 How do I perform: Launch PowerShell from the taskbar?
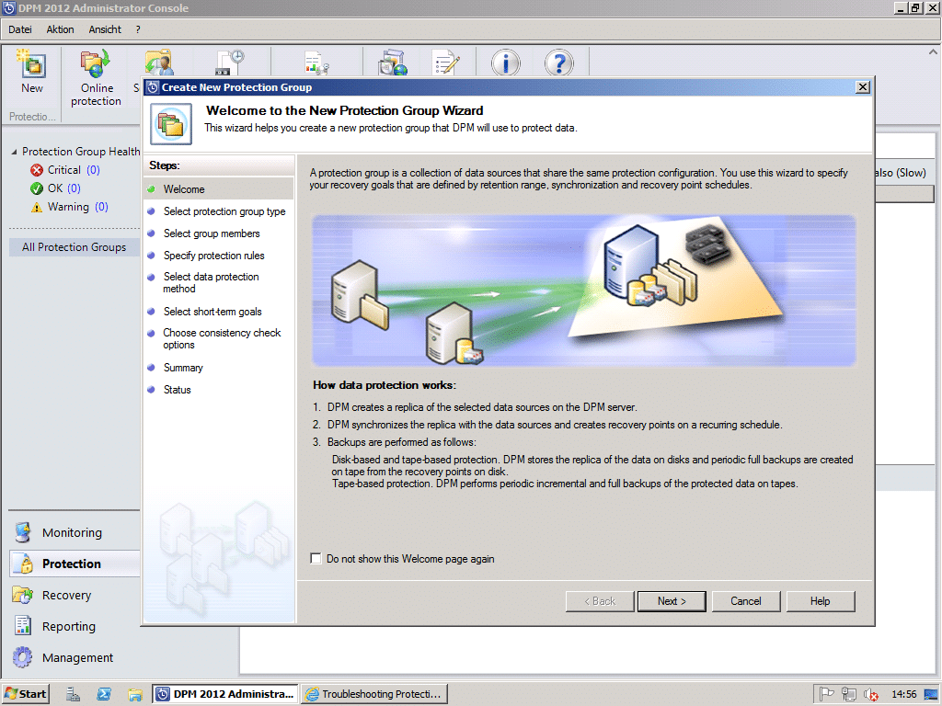(104, 694)
